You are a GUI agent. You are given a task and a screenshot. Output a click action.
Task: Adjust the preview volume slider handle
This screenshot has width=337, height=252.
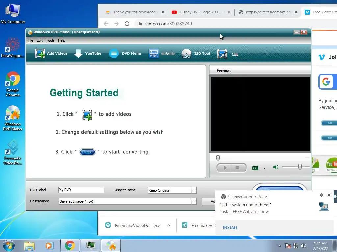(x=300, y=167)
